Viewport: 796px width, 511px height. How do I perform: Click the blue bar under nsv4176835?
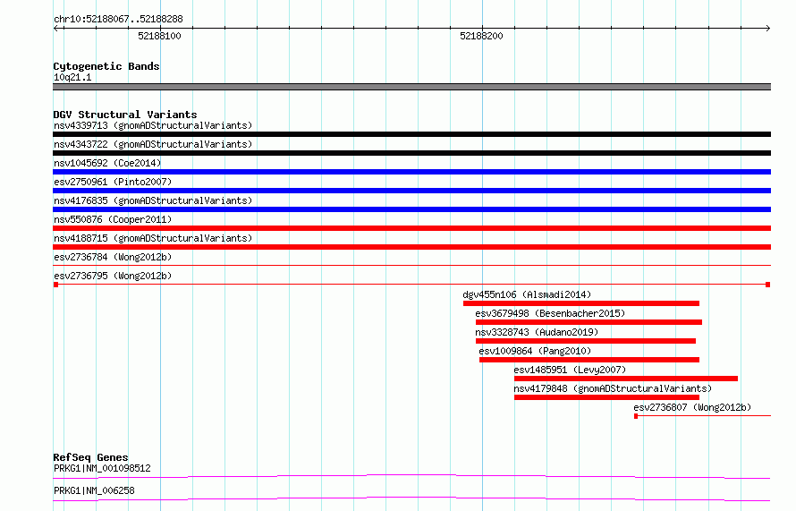click(x=411, y=209)
